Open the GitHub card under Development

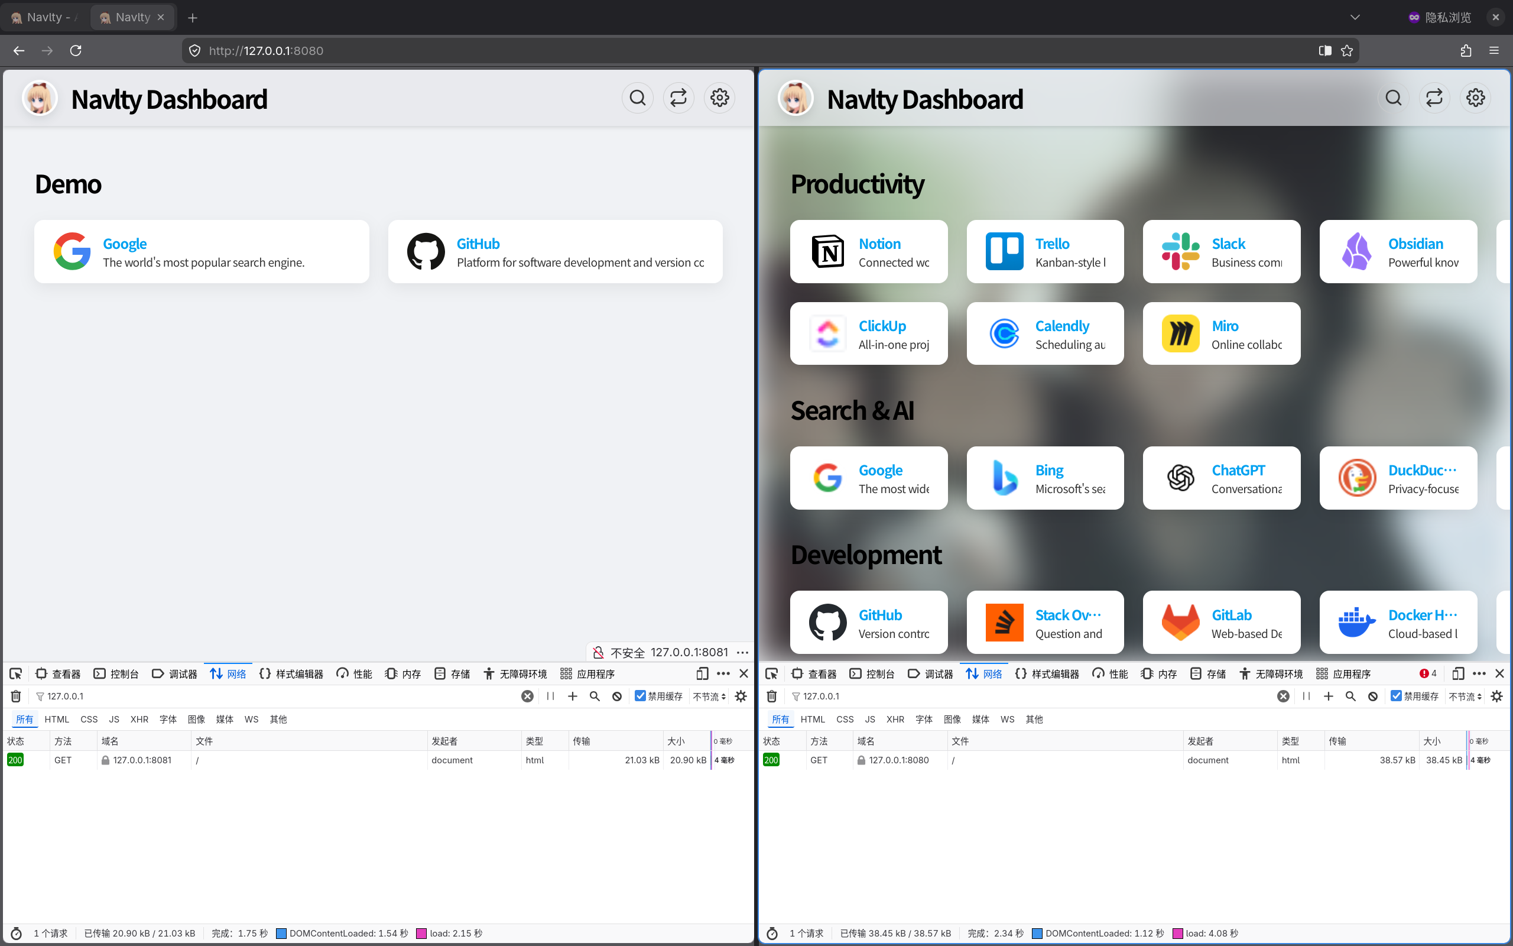coord(869,622)
